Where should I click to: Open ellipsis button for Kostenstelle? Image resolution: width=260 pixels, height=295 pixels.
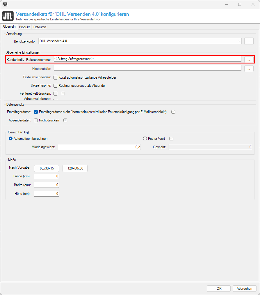click(x=249, y=69)
